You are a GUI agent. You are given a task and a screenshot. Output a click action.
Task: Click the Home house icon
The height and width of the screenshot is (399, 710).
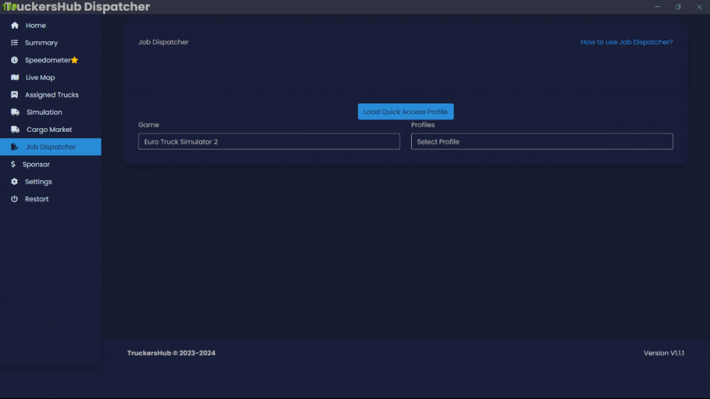pos(14,26)
